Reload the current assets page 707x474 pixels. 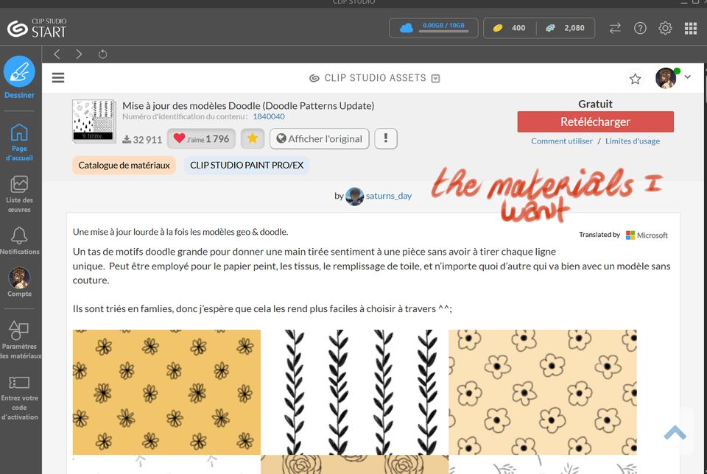103,54
